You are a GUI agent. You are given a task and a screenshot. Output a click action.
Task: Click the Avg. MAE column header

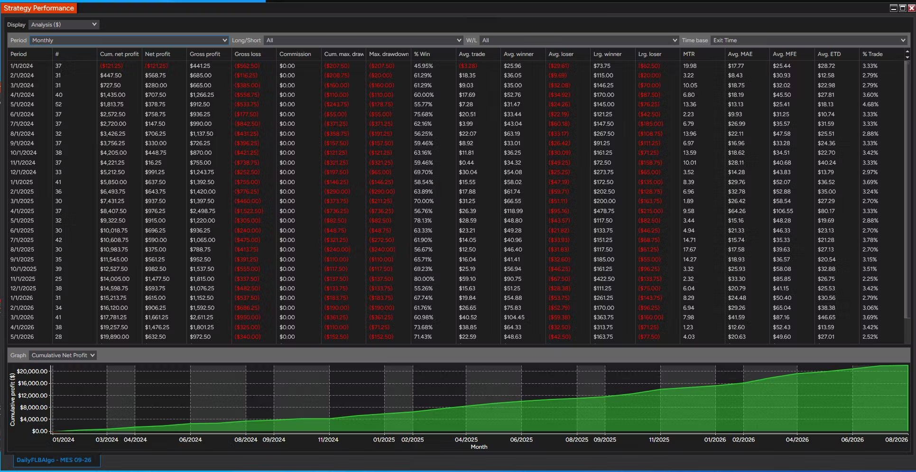point(747,54)
